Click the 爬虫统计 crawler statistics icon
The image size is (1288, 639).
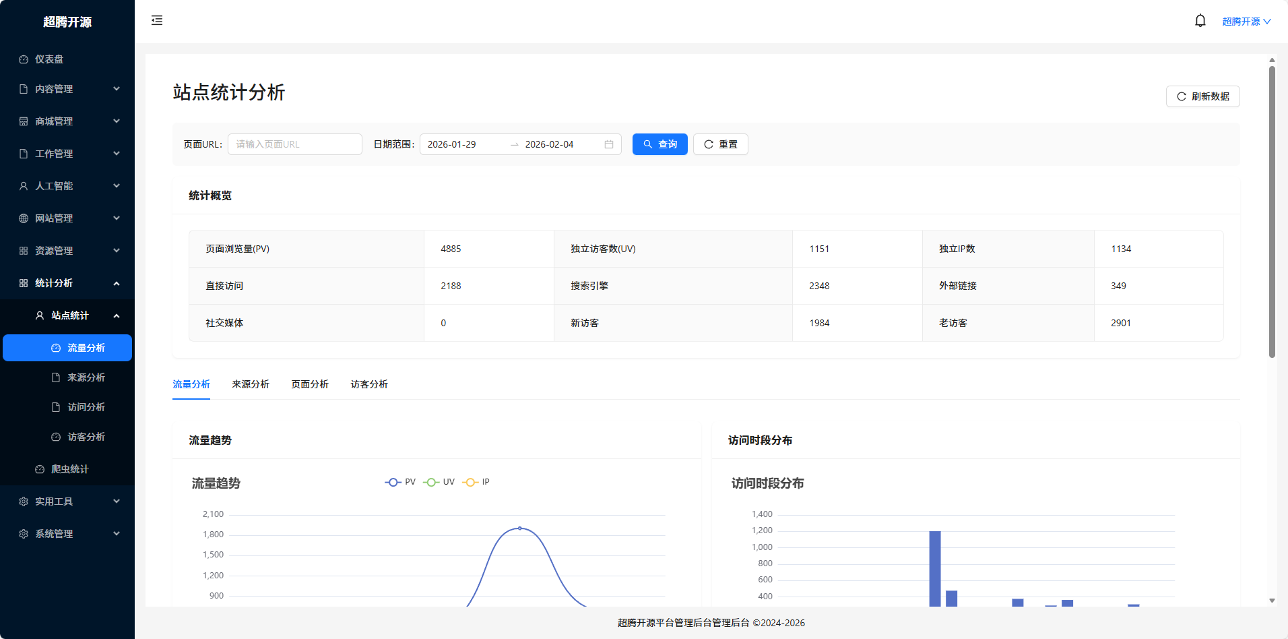[x=39, y=468]
